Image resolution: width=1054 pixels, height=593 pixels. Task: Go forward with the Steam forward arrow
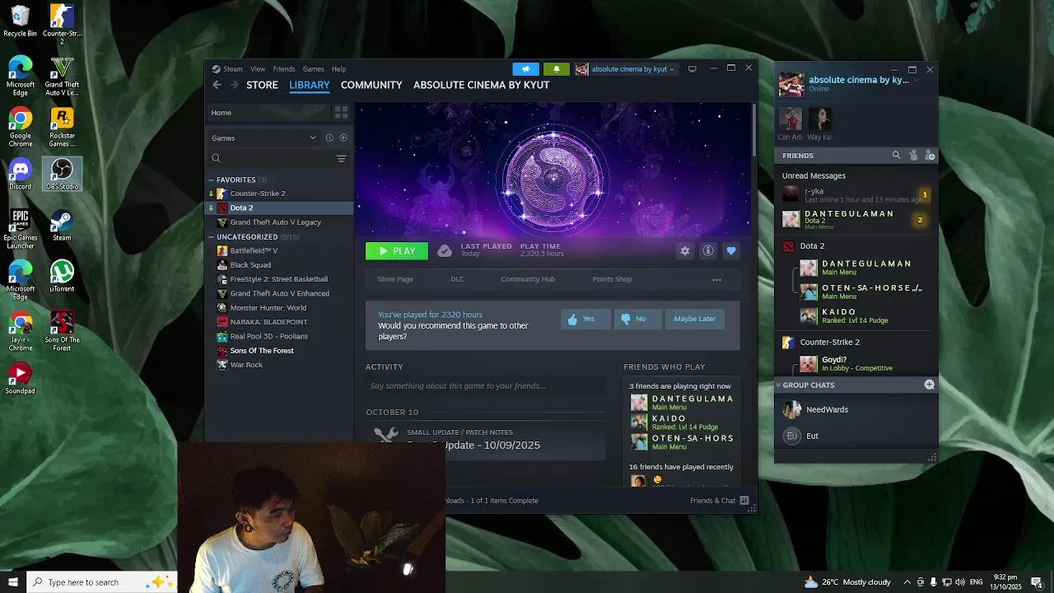coord(234,85)
